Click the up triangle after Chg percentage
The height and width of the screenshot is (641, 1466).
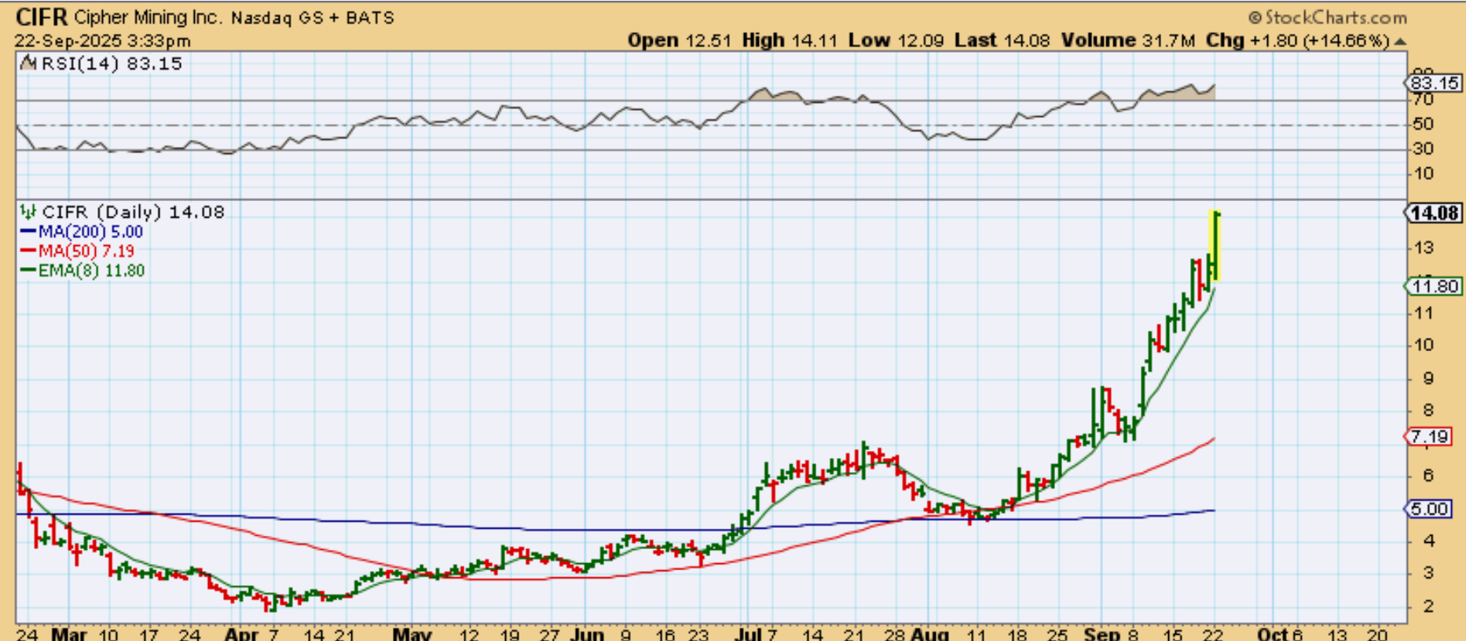1399,42
